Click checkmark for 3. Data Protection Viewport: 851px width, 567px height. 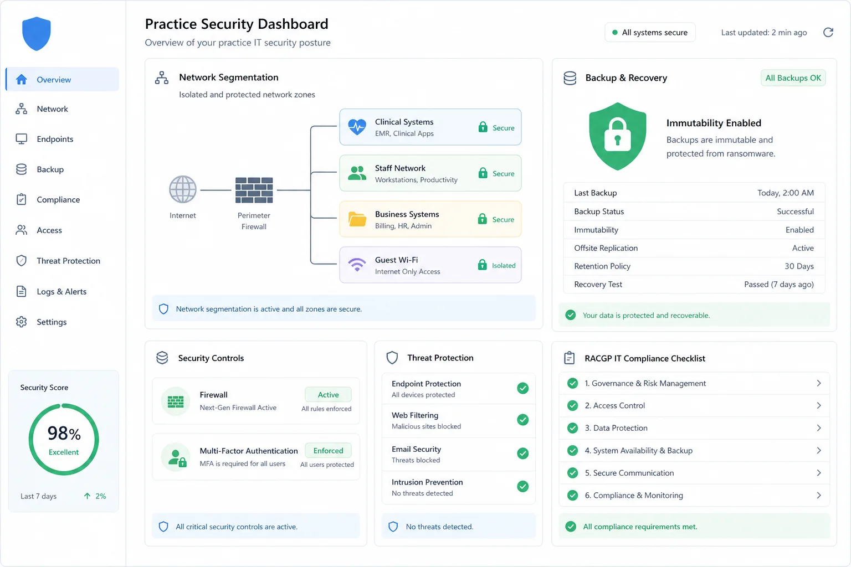pyautogui.click(x=573, y=428)
